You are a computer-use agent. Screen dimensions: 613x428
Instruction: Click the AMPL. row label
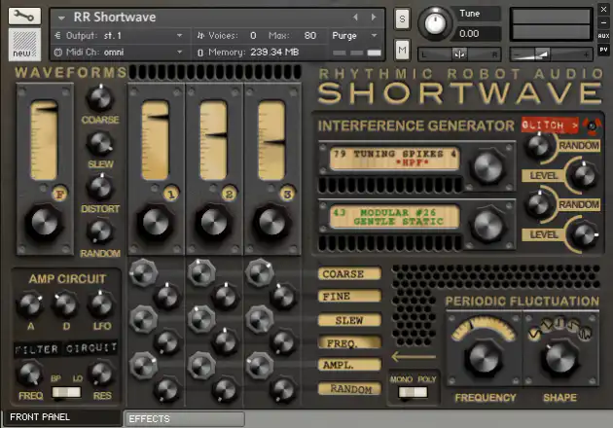click(349, 365)
